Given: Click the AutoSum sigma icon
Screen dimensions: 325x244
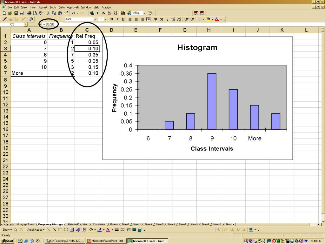Looking at the screenshot, I should click(98, 13).
